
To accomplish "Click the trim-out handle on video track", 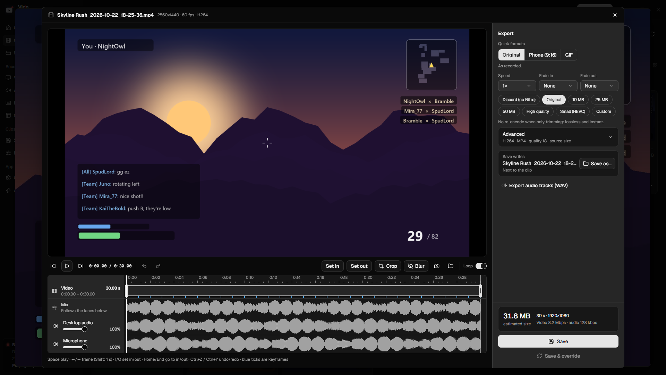I will click(x=480, y=291).
